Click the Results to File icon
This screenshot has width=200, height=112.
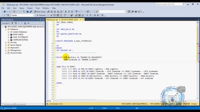(x=82, y=15)
